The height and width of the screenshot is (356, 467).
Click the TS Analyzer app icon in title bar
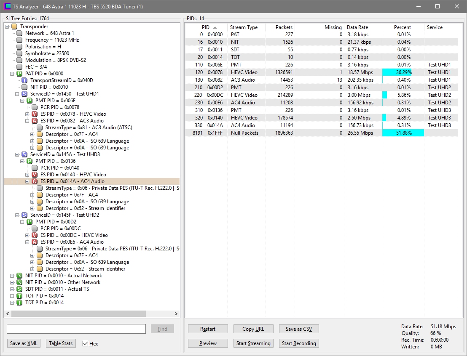[x=7, y=6]
